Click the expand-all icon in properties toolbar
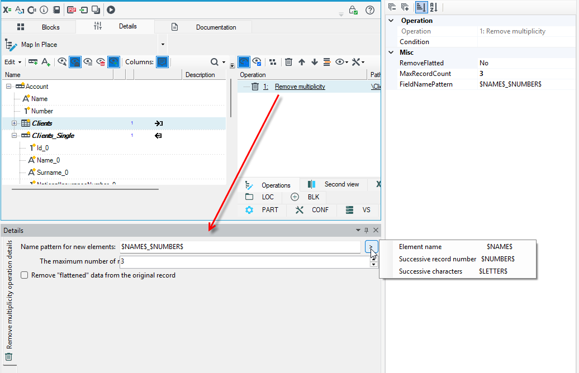 [405, 7]
